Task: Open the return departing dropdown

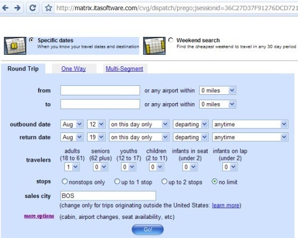Action: [191, 137]
